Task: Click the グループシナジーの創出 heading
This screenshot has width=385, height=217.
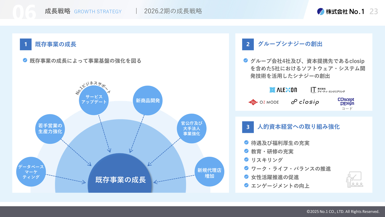Action: coord(290,44)
